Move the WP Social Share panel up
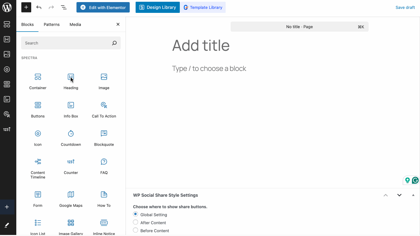420x236 pixels. [x=386, y=195]
